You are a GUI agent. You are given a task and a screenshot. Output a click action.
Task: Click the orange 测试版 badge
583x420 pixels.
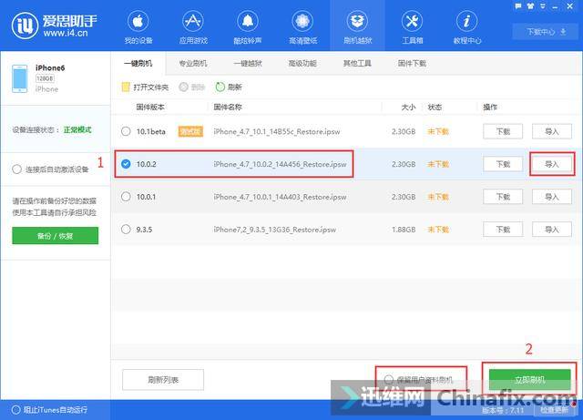190,131
